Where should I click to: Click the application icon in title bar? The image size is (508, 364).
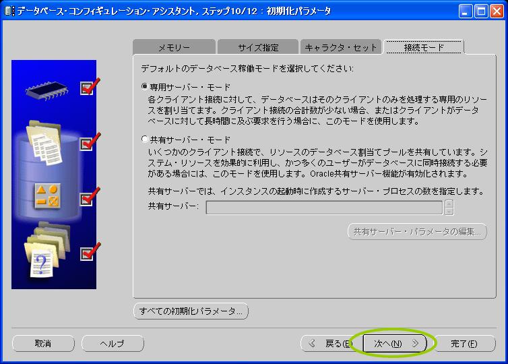point(9,11)
